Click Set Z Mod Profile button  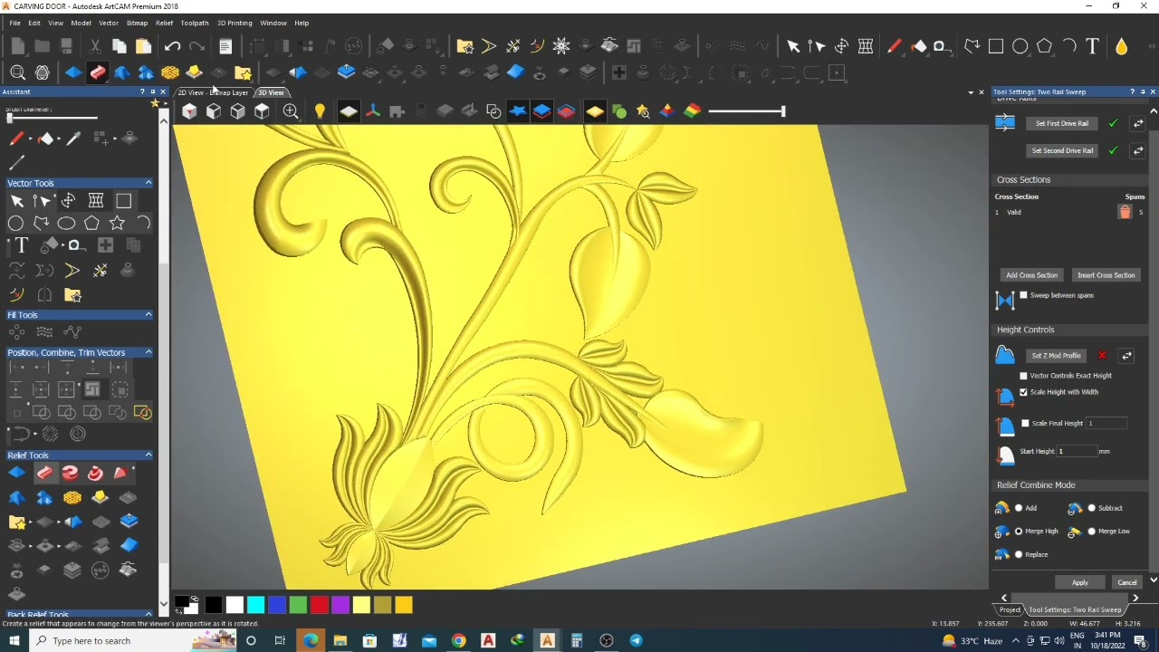coord(1056,356)
